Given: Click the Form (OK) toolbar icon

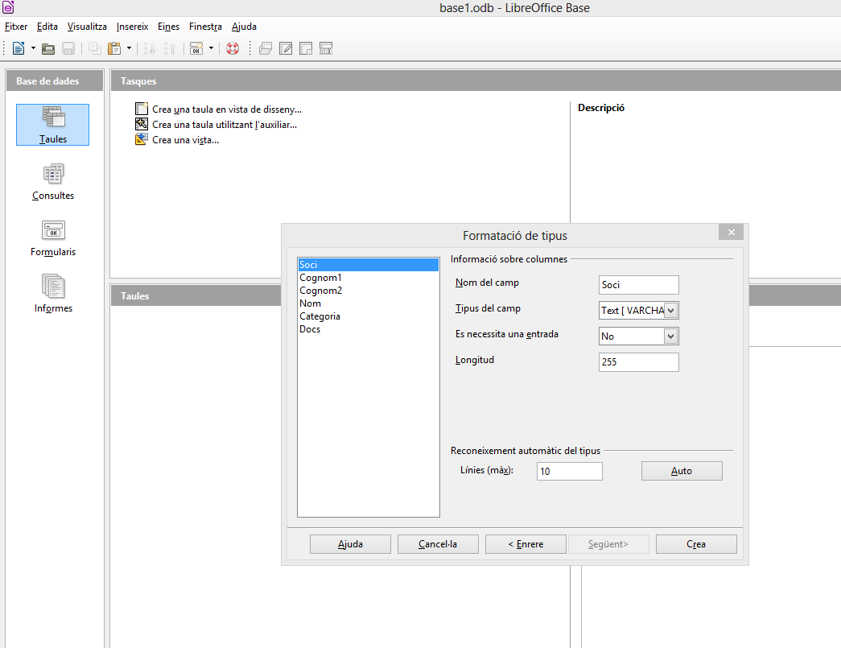Looking at the screenshot, I should [196, 48].
